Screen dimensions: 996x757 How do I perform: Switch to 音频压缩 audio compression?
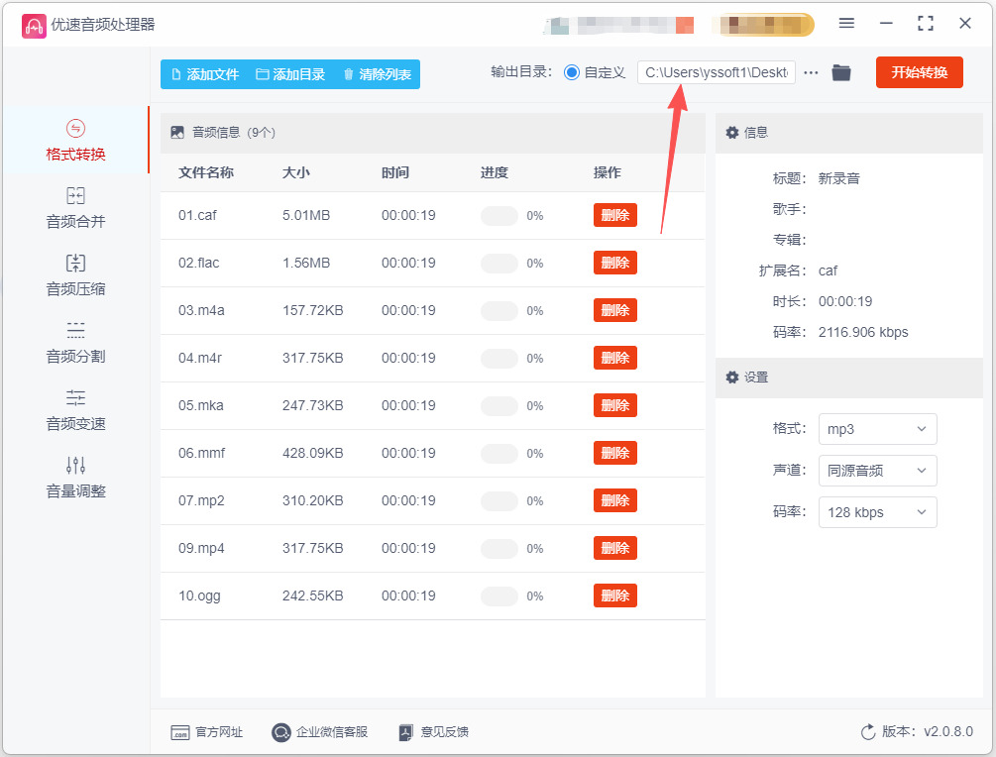[75, 275]
